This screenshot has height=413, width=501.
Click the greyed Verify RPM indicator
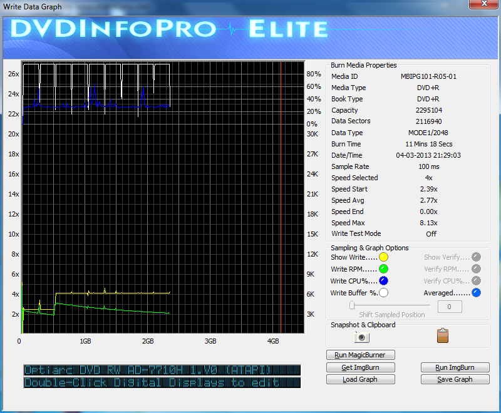click(x=476, y=269)
